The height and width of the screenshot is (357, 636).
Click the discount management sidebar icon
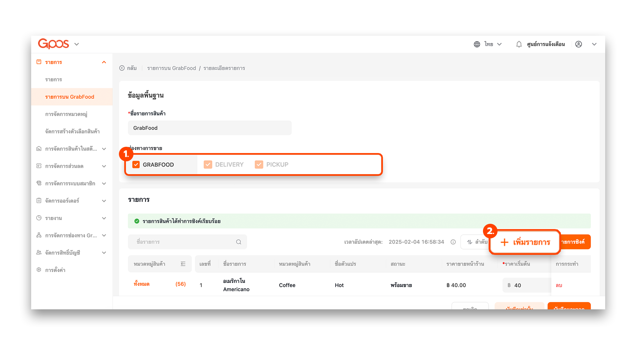(x=39, y=166)
